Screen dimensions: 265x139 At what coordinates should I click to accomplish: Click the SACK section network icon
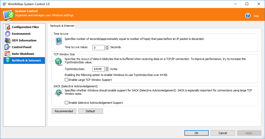click(x=59, y=93)
